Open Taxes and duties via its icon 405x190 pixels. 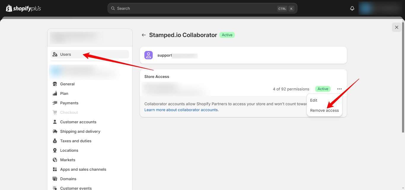point(55,141)
